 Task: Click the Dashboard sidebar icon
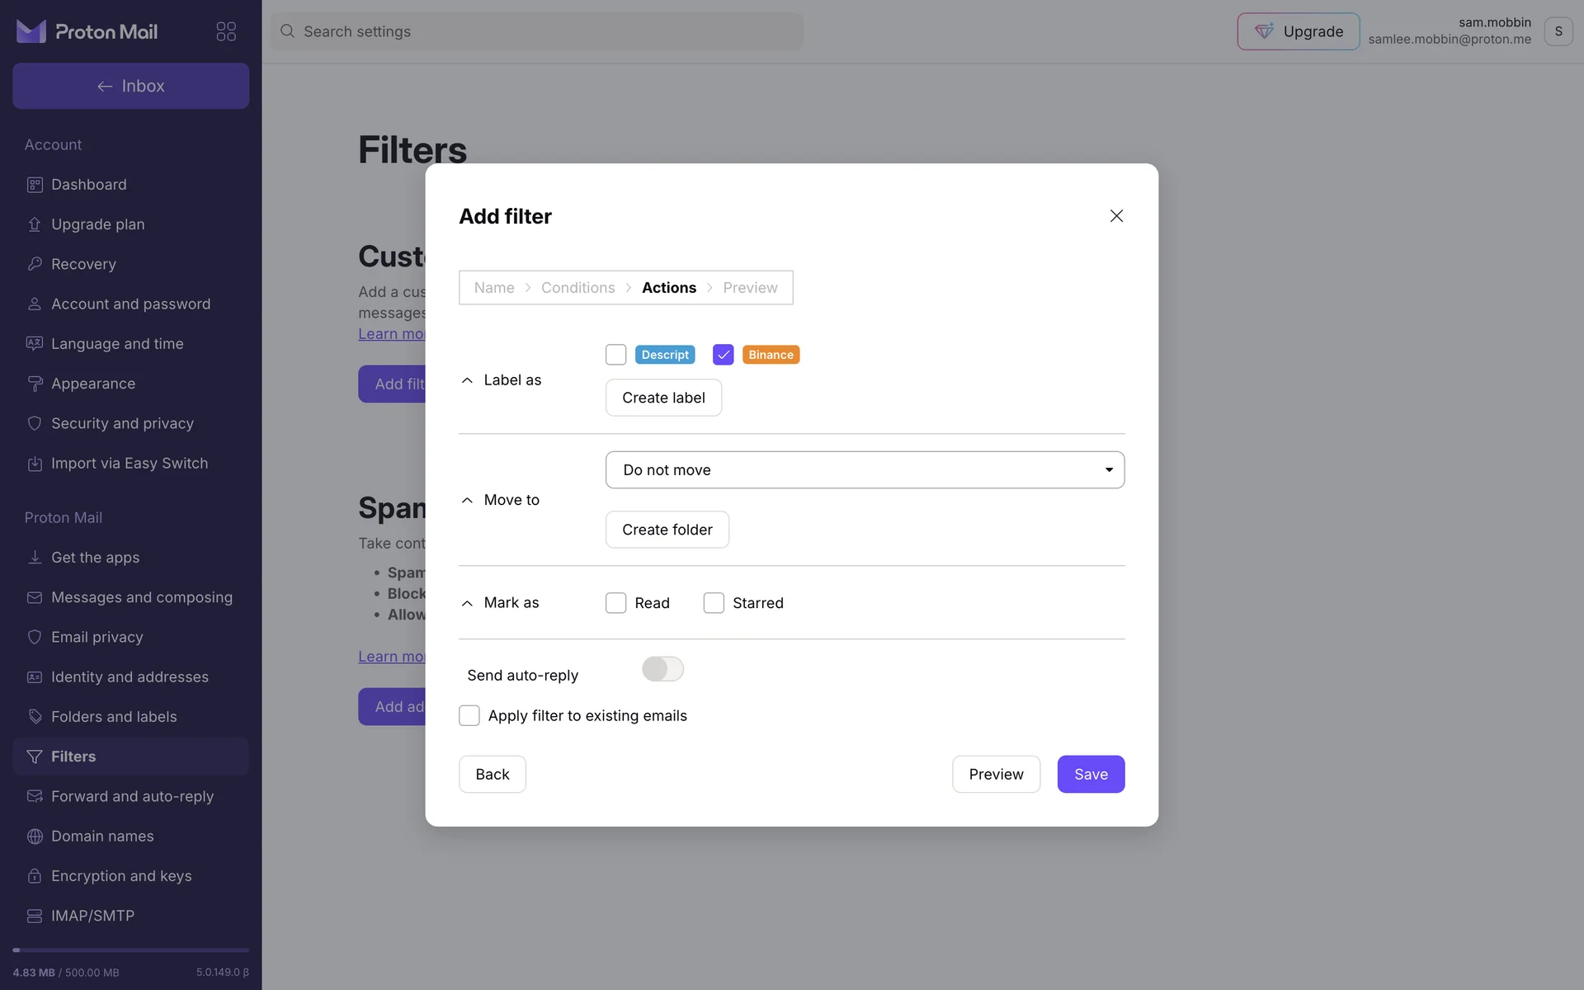point(35,185)
